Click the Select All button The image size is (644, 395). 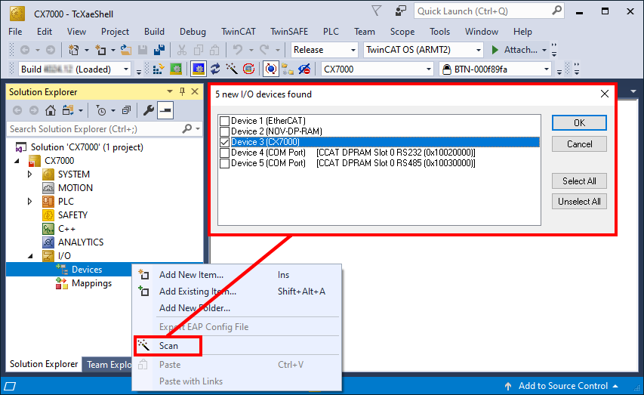(579, 181)
